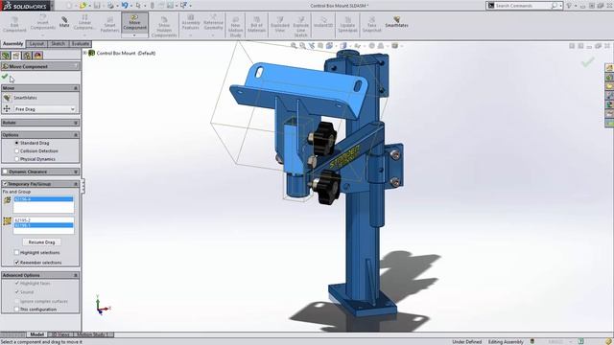
Task: Click Smart Fasteners tool
Action: [109, 24]
